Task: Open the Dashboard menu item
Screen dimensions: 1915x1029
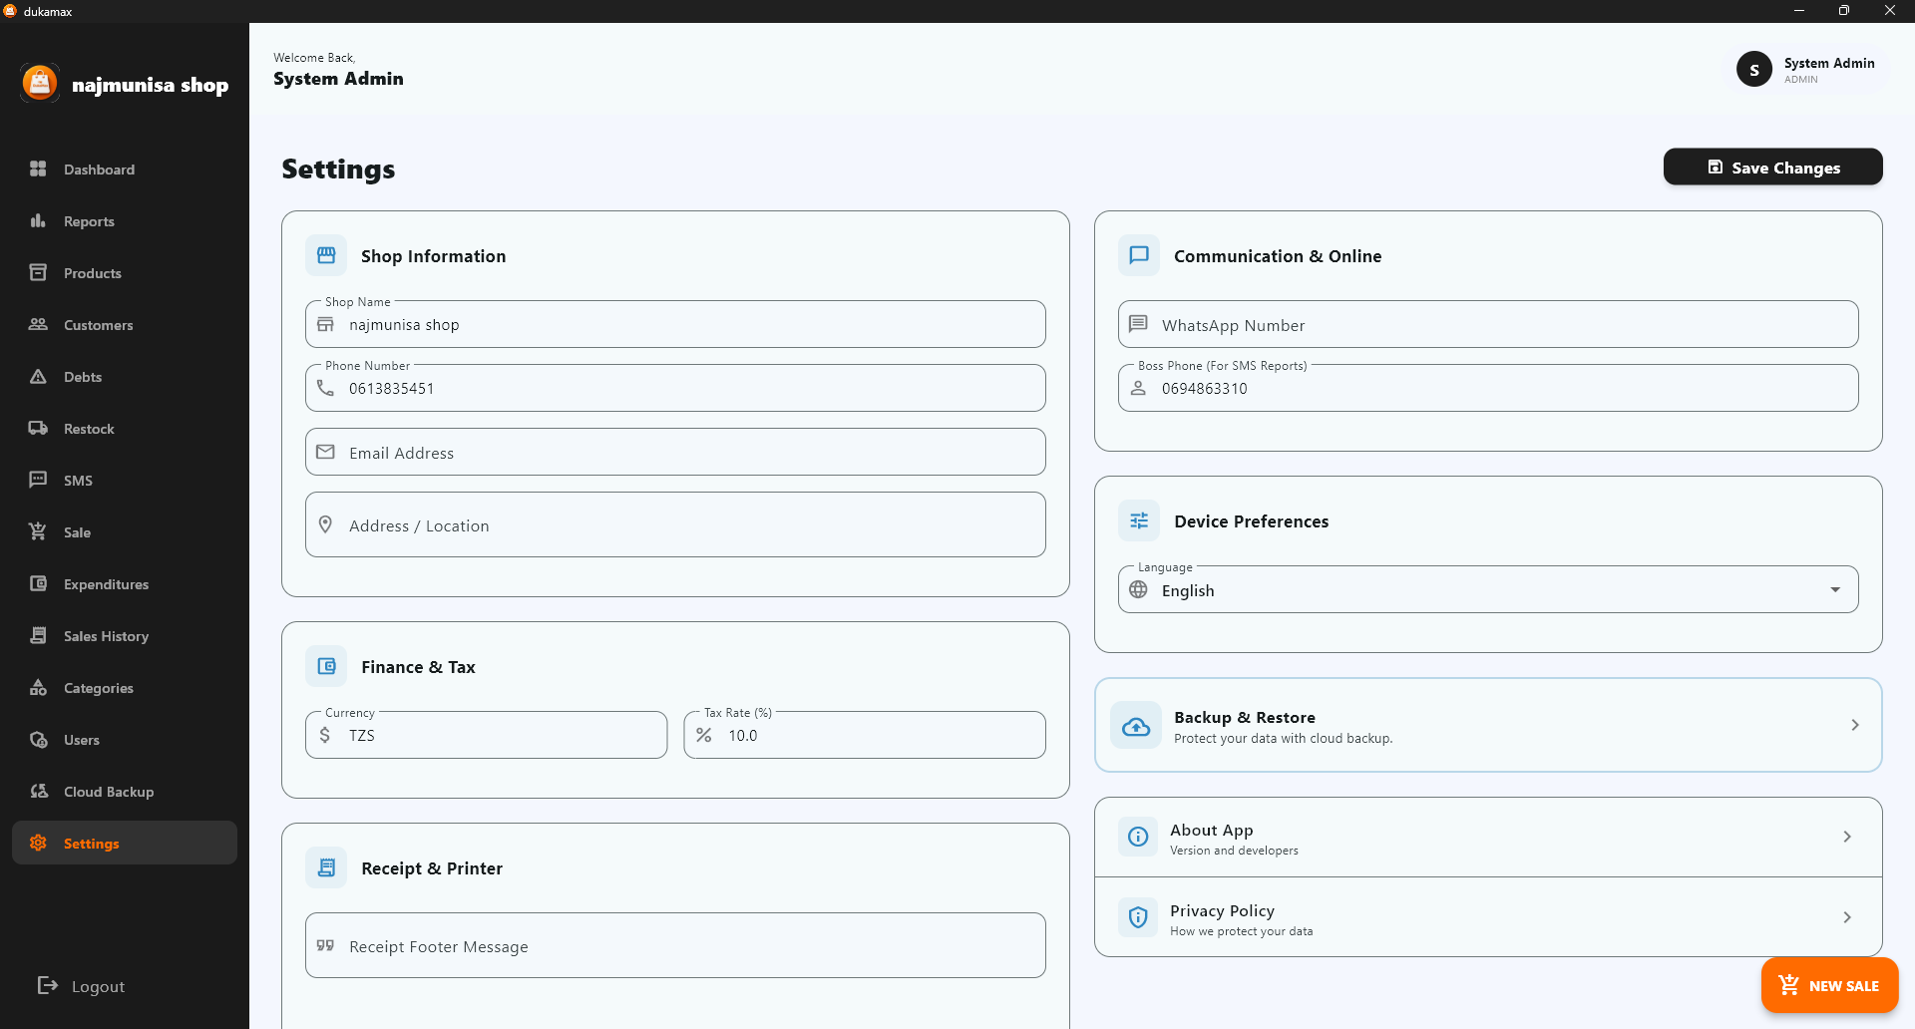Action: pyautogui.click(x=125, y=169)
